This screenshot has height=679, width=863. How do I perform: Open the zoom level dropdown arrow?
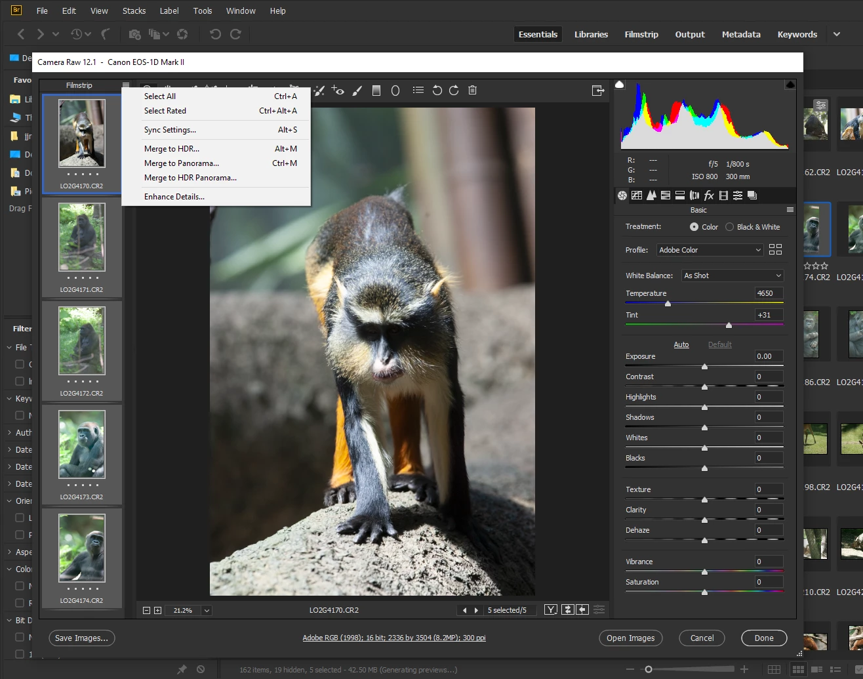[207, 611]
